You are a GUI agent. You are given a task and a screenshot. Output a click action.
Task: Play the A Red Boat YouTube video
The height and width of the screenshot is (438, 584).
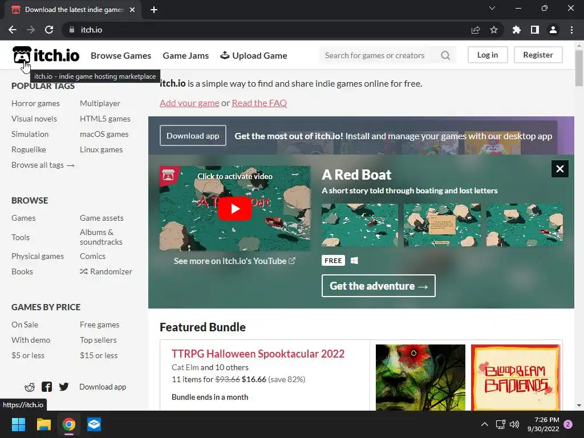pyautogui.click(x=234, y=209)
